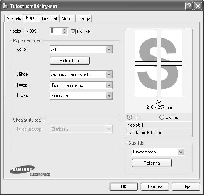Close the Tulostusmääritykset dialog
Viewport: 204px width, 195px height.
pyautogui.click(x=198, y=6)
